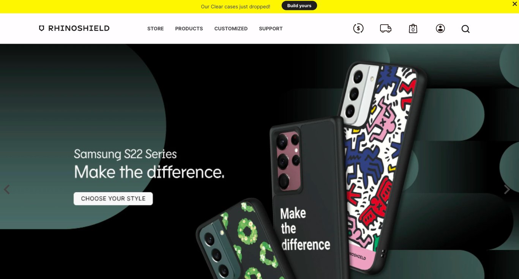Click the delivery truck shipping icon
Screen dimensions: 519x279
(x=385, y=28)
